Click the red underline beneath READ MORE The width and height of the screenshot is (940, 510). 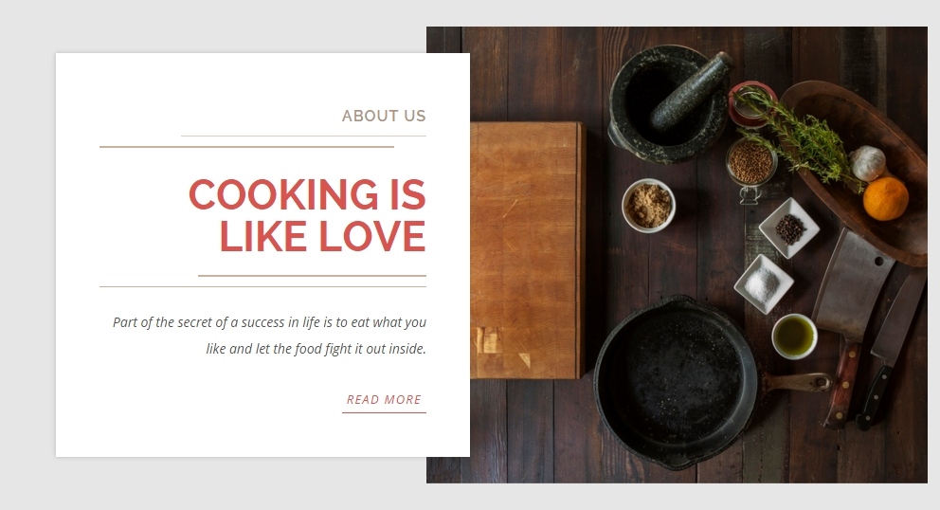[384, 412]
